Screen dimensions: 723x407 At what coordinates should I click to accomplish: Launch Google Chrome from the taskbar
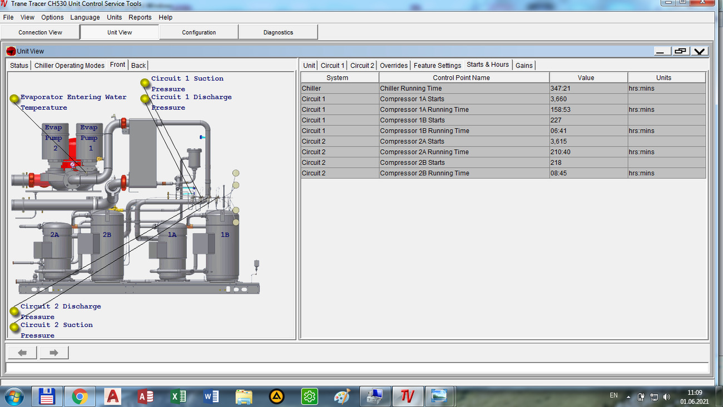(80, 396)
